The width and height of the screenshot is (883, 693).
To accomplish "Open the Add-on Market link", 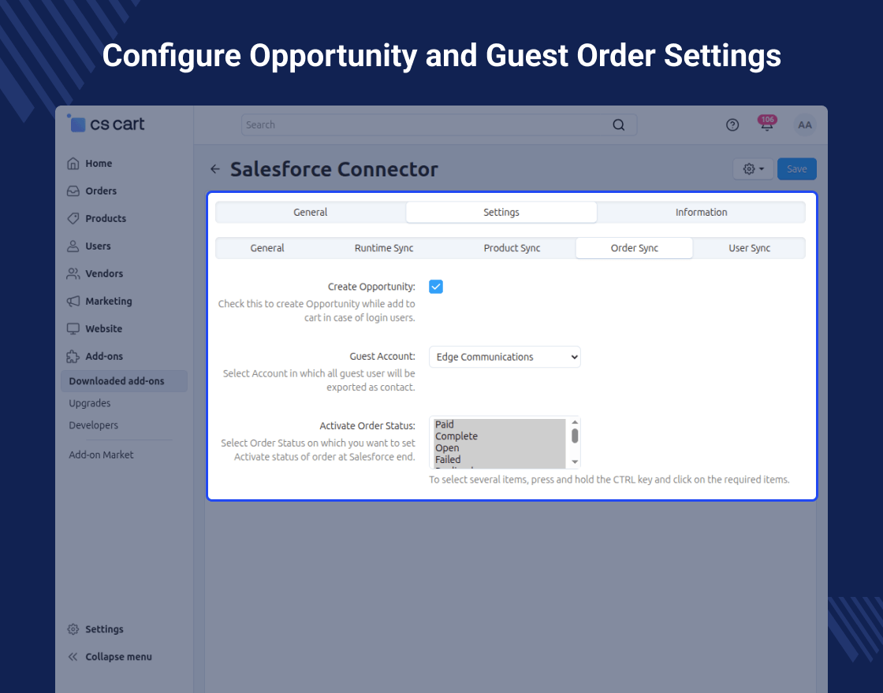I will click(102, 455).
